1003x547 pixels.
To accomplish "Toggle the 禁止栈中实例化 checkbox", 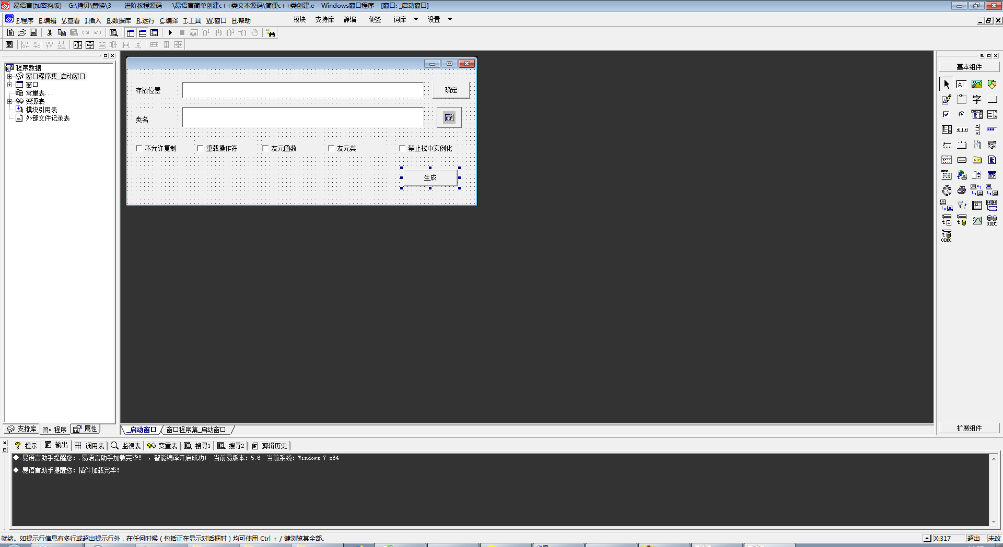I will (402, 148).
